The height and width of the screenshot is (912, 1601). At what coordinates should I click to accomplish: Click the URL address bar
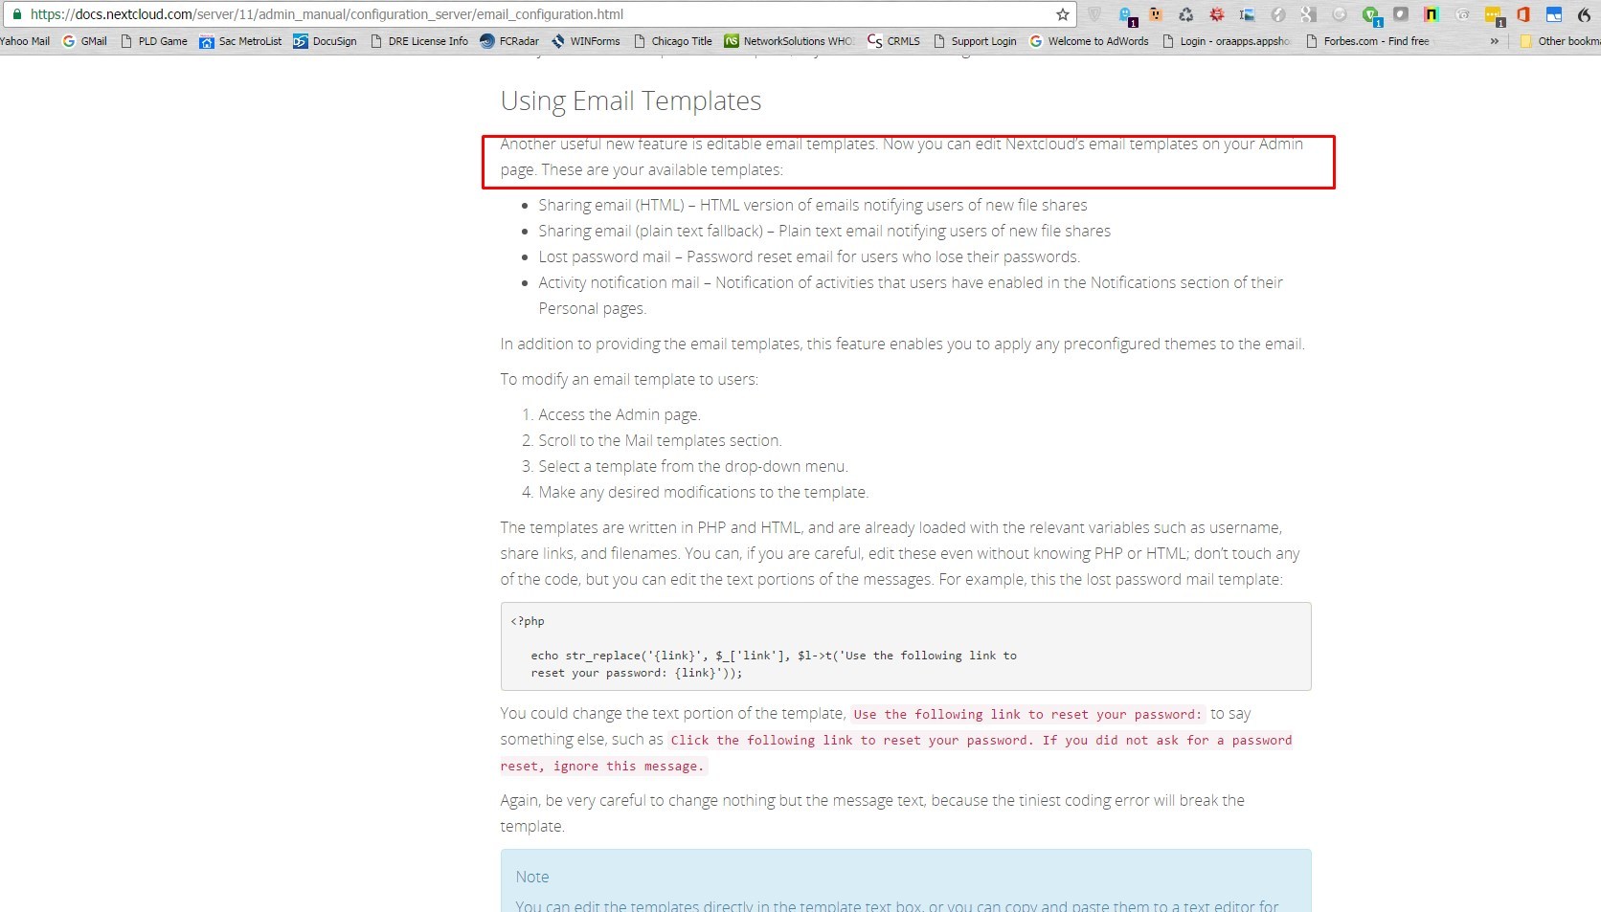click(536, 14)
